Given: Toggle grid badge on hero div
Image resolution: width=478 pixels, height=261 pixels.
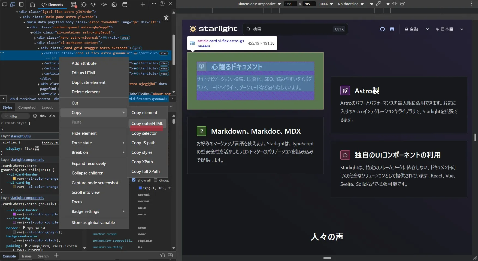Looking at the screenshot, I should [125, 38].
